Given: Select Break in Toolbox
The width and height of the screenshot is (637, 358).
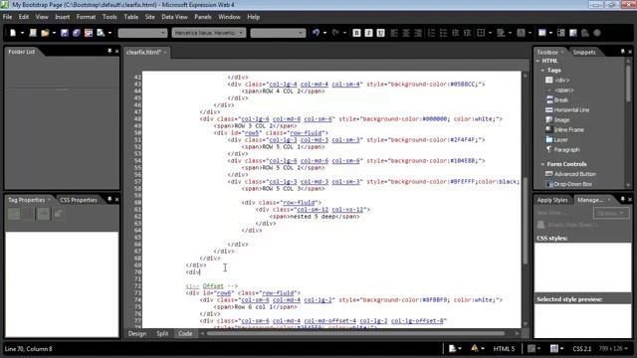Looking at the screenshot, I should point(556,99).
